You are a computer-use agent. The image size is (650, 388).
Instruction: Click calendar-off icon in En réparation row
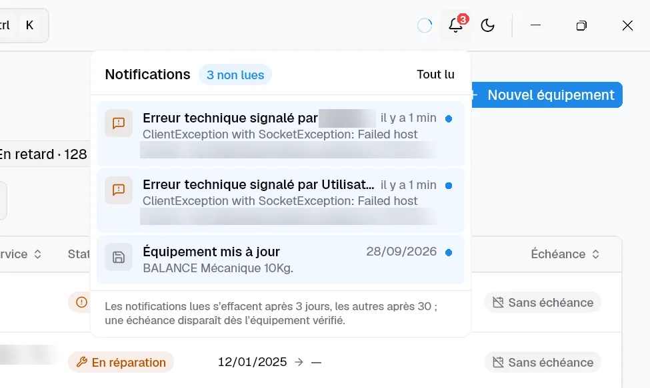pyautogui.click(x=498, y=362)
